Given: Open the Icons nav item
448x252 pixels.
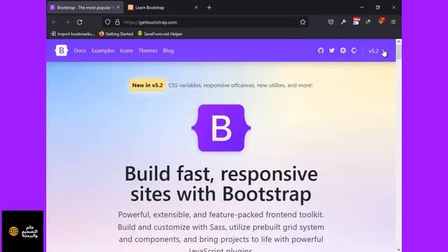Looking at the screenshot, I should click(126, 50).
